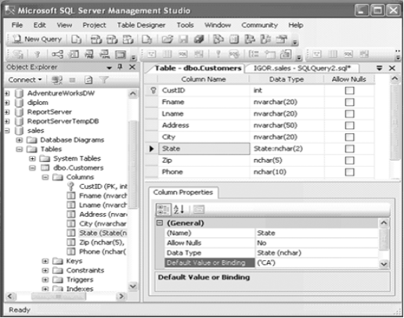Open the Relationships toolbar icon
Viewport: 404px width, 318px height.
click(57, 55)
